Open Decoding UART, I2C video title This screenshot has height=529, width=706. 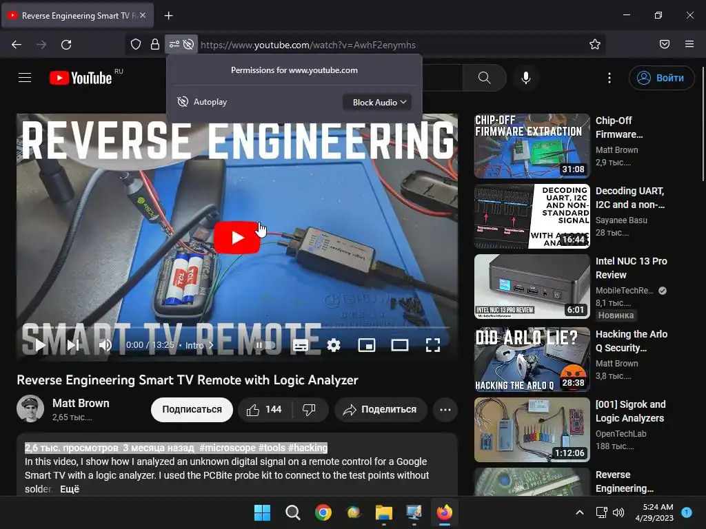(630, 198)
